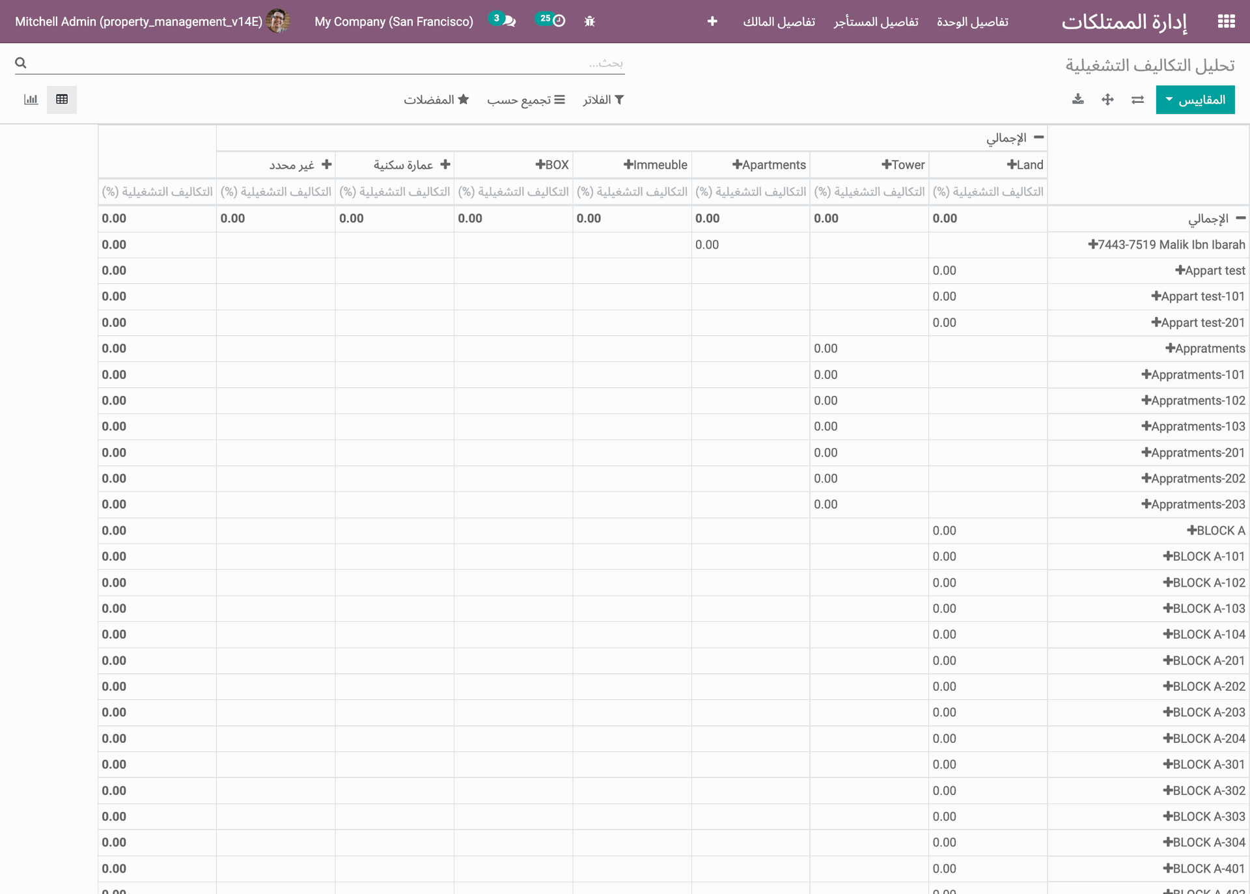
Task: Expand the Appratments-203 row
Action: (1193, 505)
